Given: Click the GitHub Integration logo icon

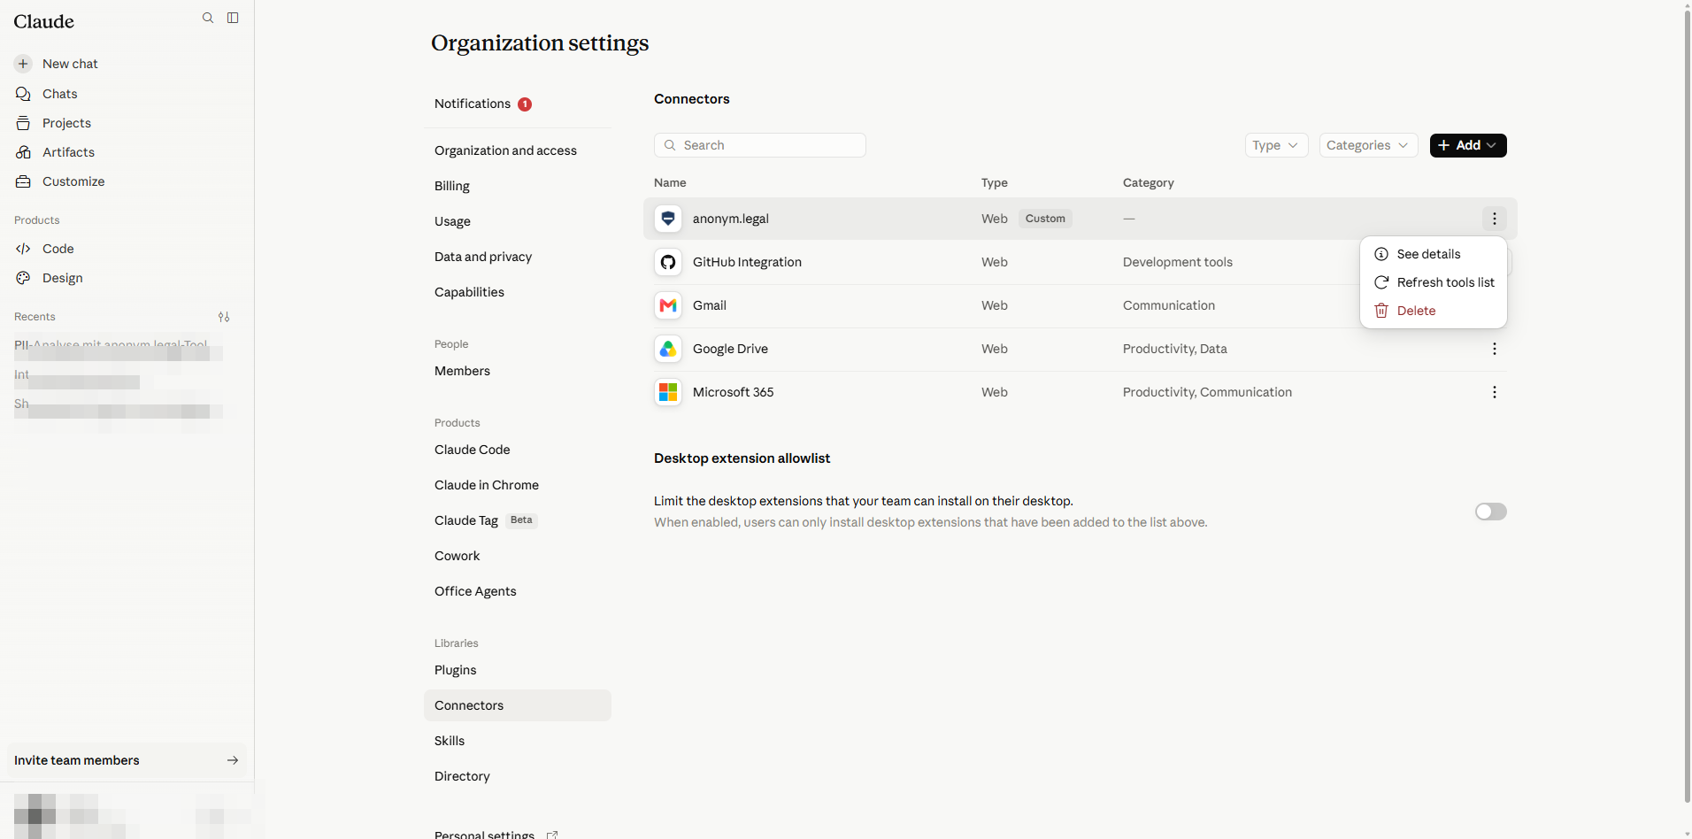Looking at the screenshot, I should point(668,262).
